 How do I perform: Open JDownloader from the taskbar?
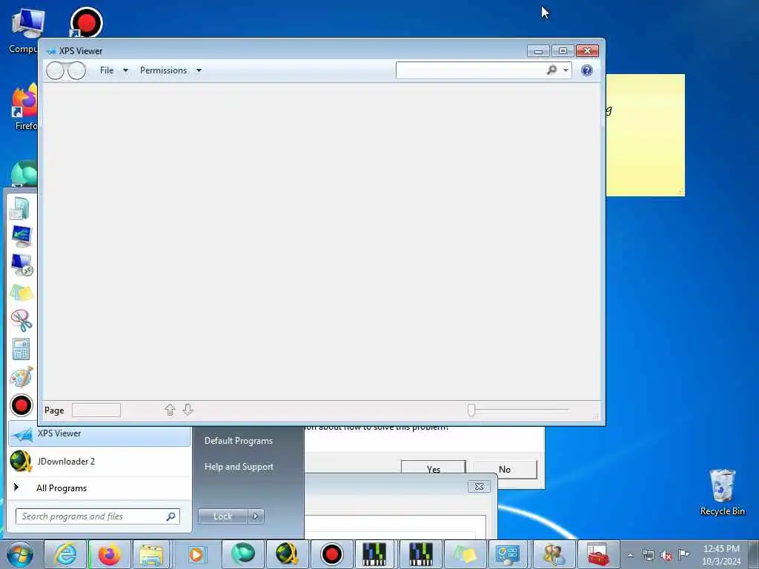[x=287, y=554]
